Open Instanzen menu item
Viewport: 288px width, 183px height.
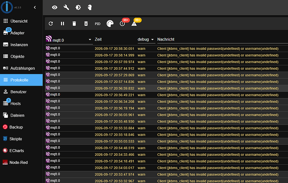pos(21,45)
